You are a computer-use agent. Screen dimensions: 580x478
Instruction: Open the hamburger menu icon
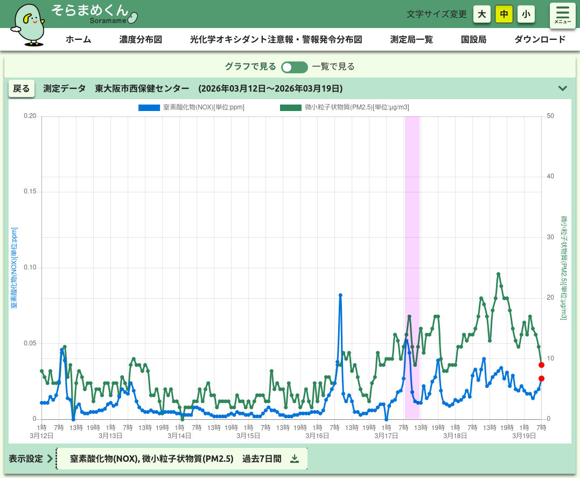[x=562, y=15]
